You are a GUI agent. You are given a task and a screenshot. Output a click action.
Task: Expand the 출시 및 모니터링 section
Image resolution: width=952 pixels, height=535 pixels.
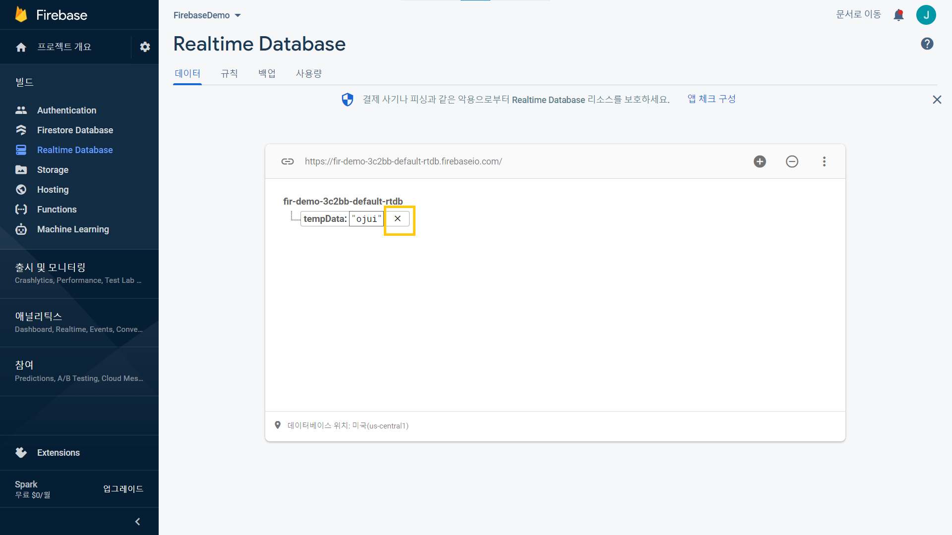tap(79, 273)
